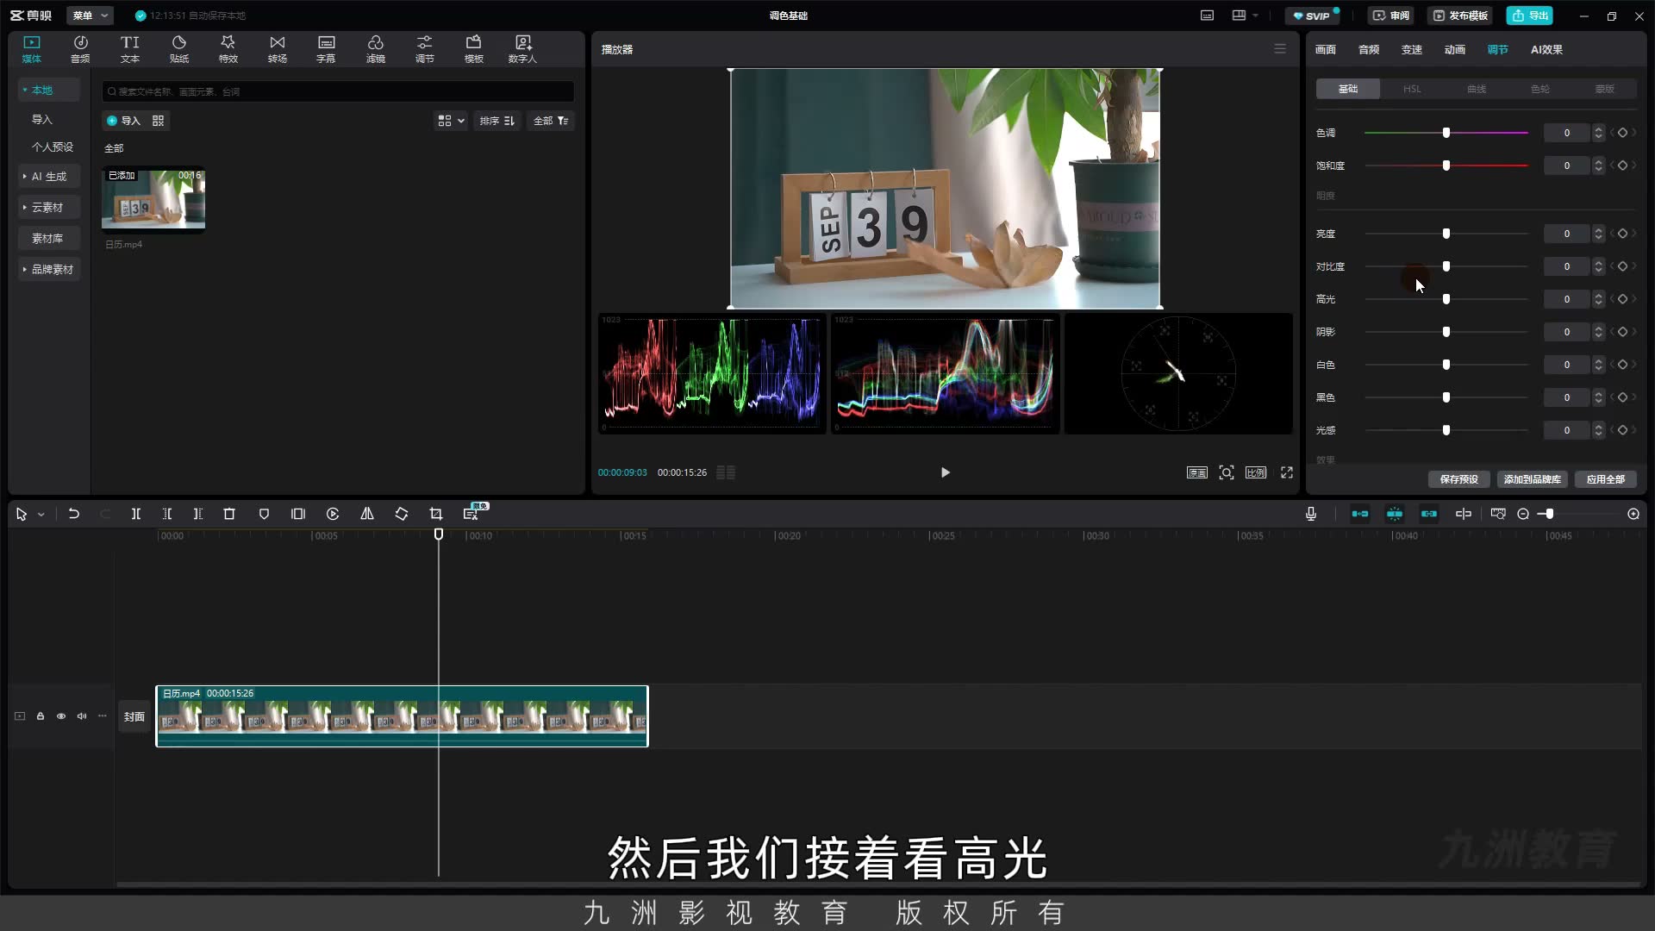Screen dimensions: 1655x931
Task: Add keyframe for 对比度 contrast
Action: tap(1622, 266)
